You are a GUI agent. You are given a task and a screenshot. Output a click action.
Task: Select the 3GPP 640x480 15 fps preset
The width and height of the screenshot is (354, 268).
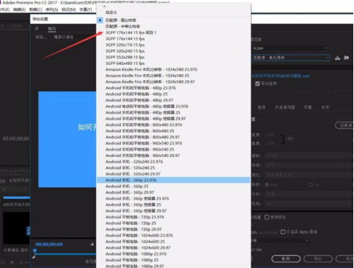click(x=173, y=63)
